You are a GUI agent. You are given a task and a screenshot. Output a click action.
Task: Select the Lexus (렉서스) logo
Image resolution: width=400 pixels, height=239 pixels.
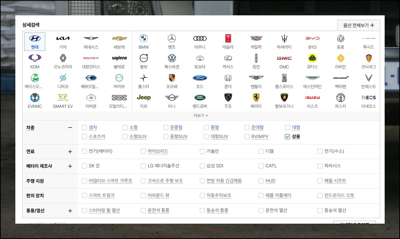coord(228,58)
